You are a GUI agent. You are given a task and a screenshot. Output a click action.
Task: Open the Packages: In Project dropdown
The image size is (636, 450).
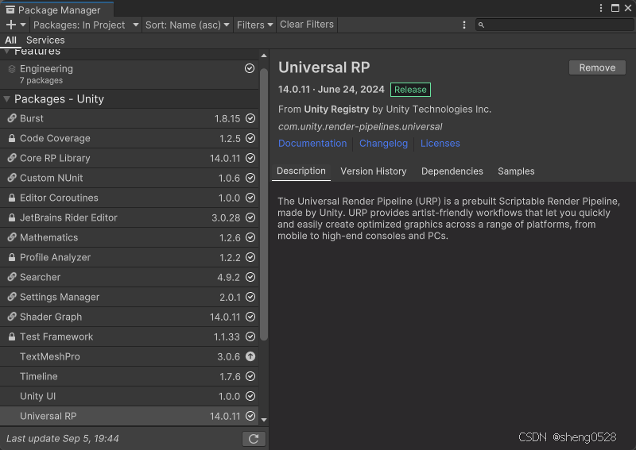86,25
